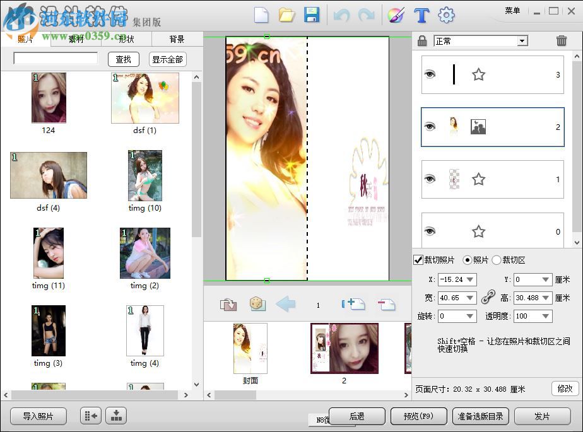Viewport: 583px width, 432px height.
Task: Remove the current page with the delete-page icon
Action: coord(387,303)
